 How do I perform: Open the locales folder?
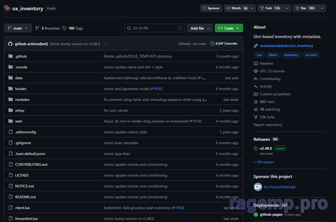21,89
